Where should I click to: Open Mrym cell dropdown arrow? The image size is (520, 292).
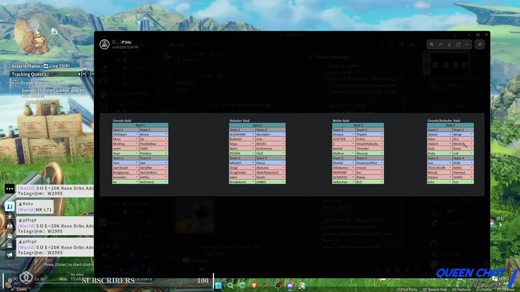tap(166, 134)
